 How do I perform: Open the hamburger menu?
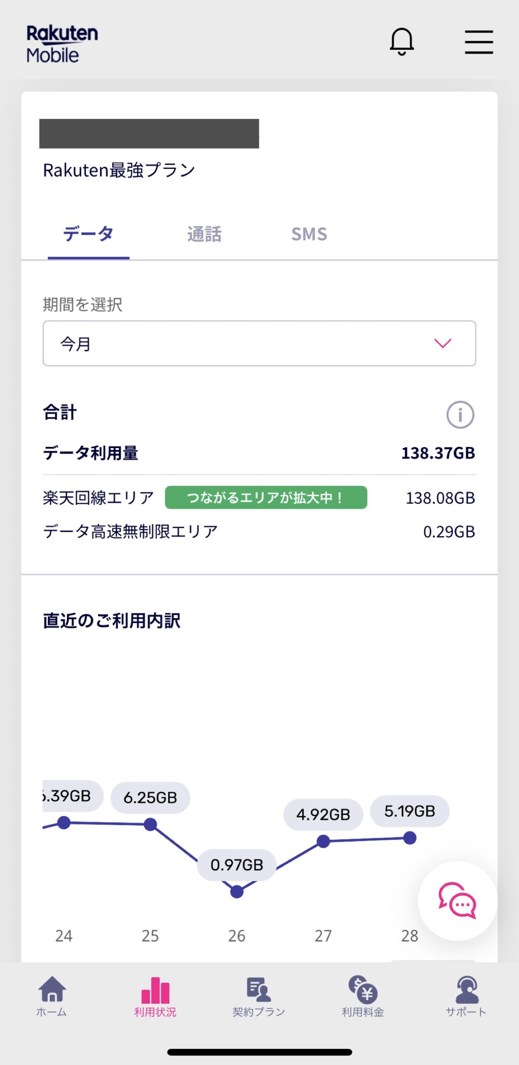click(479, 42)
